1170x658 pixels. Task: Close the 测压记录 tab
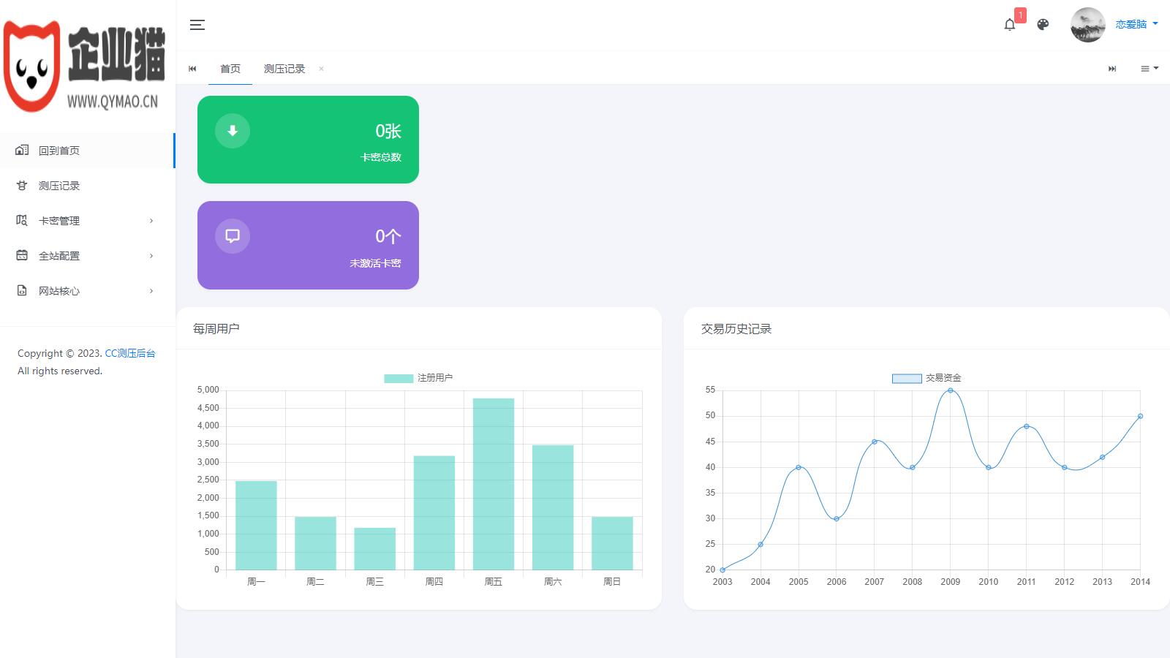(321, 69)
